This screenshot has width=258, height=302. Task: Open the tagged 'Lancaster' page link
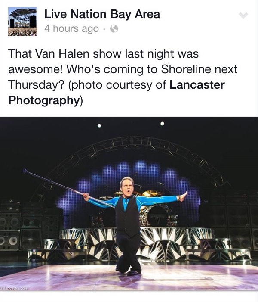197,85
